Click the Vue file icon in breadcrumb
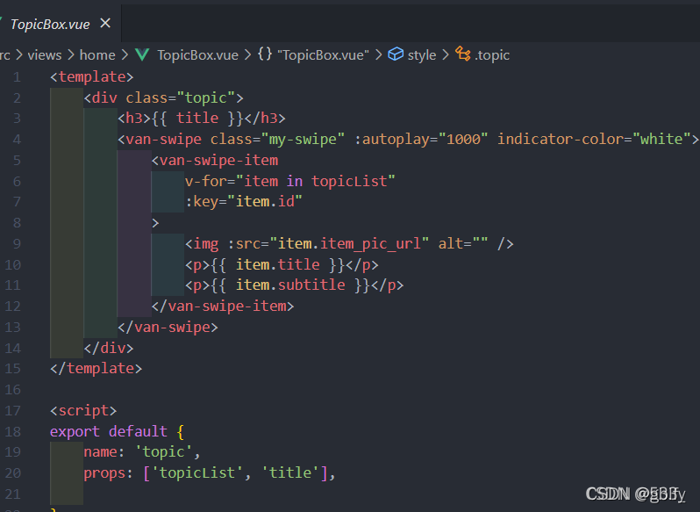700x512 pixels. (x=142, y=54)
